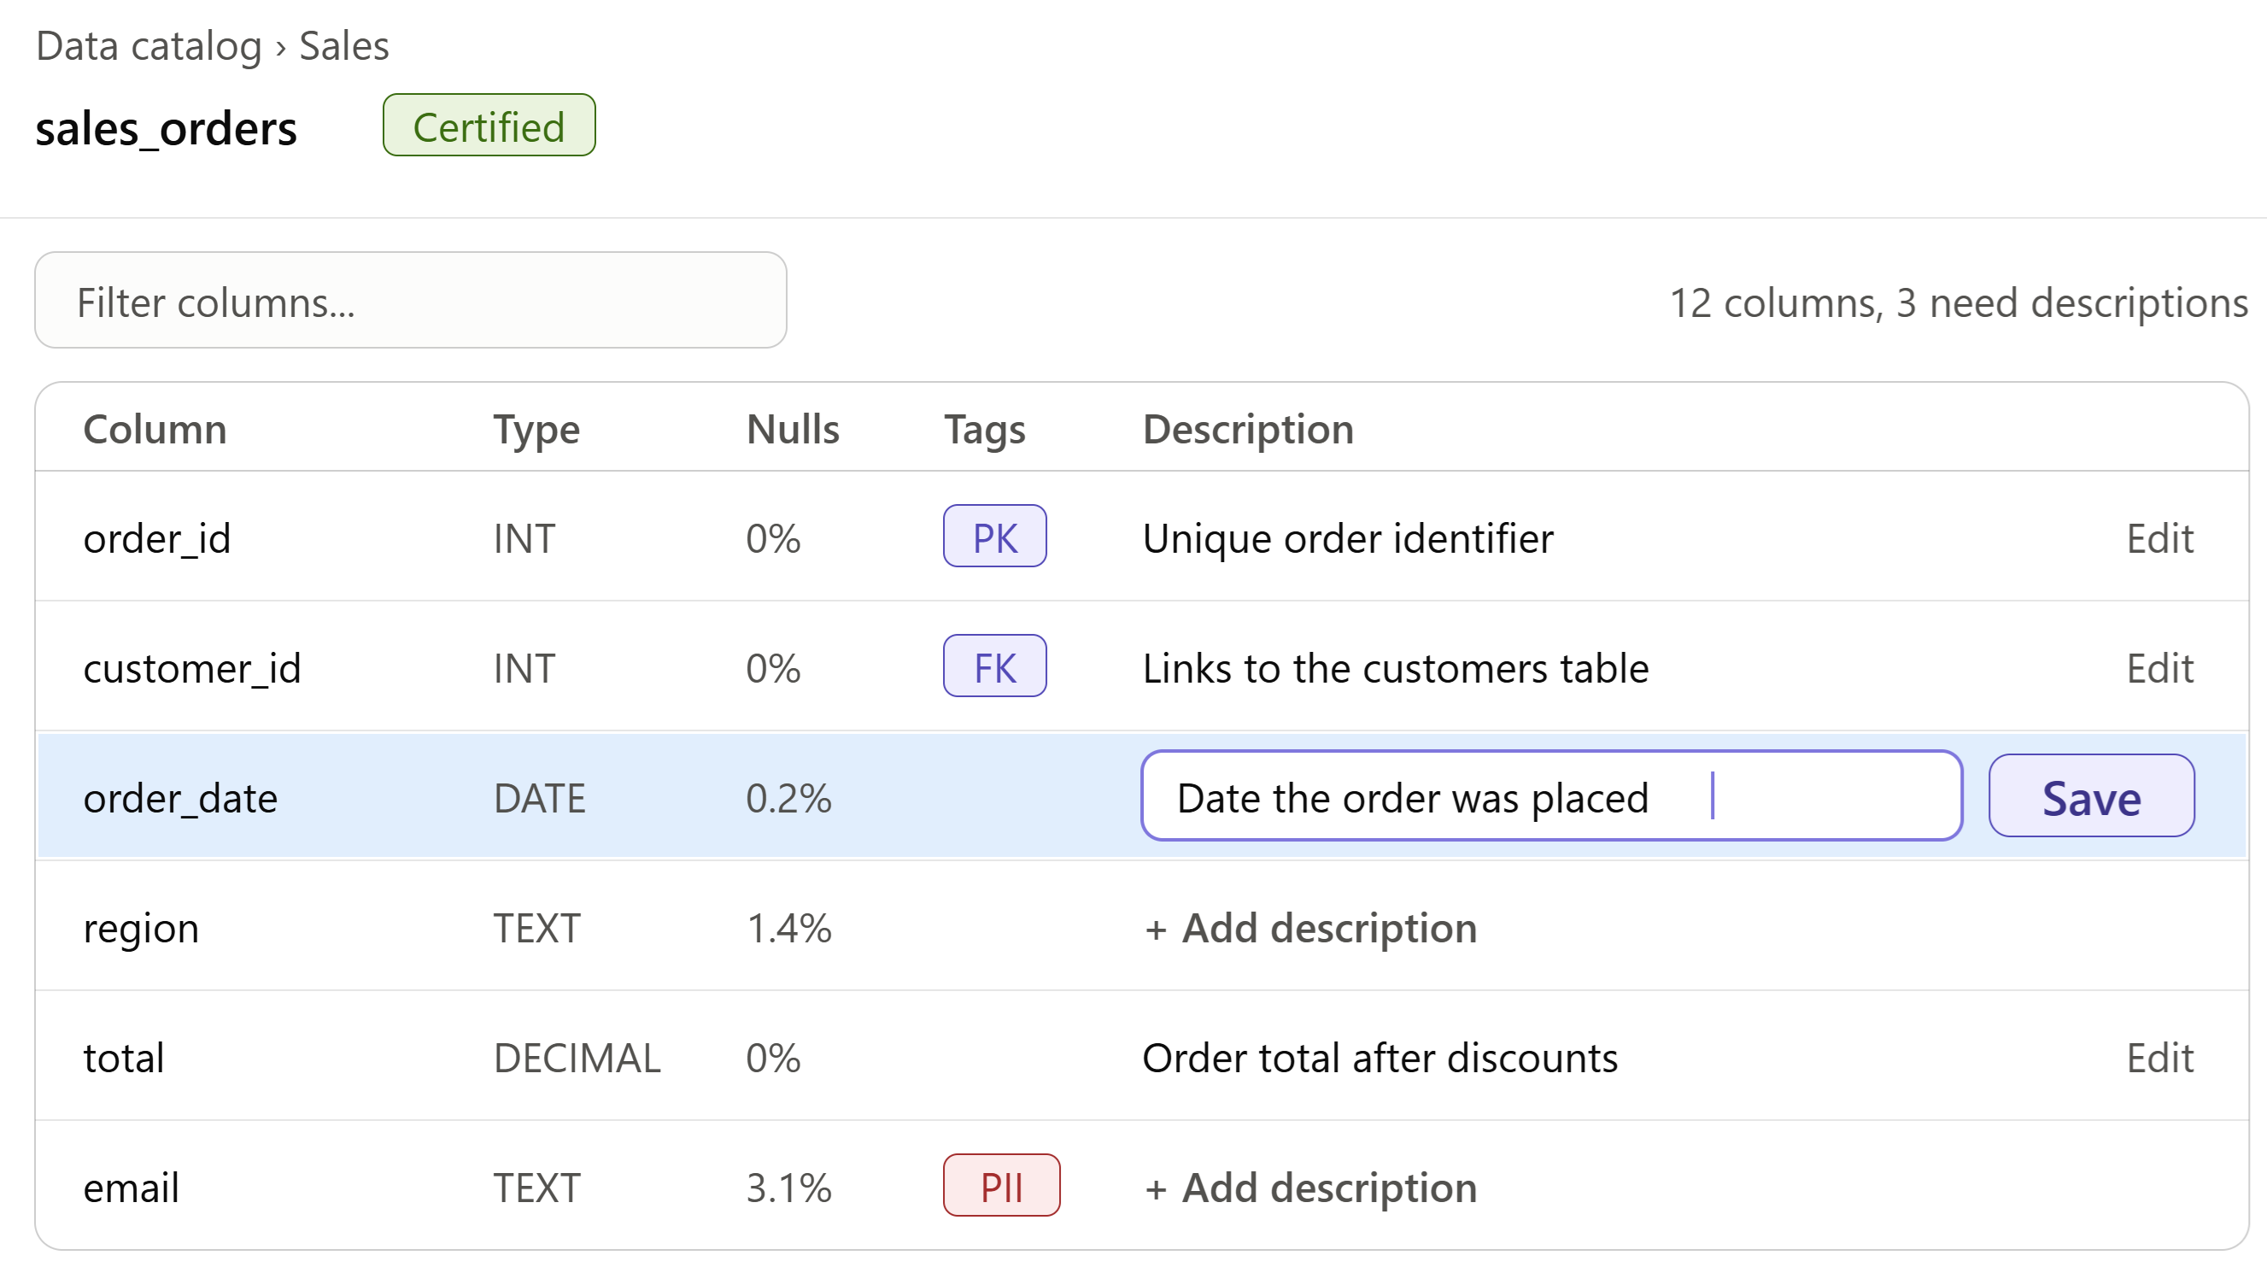
Task: Click the 1.4% nulls value
Action: click(788, 929)
